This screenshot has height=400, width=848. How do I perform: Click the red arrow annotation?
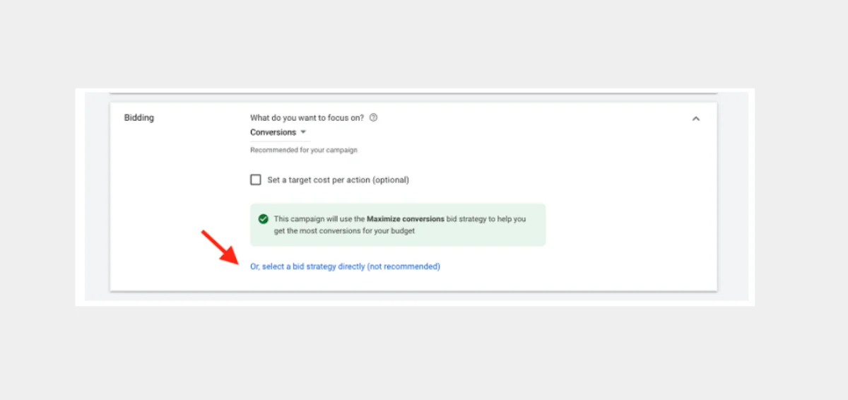(x=220, y=246)
